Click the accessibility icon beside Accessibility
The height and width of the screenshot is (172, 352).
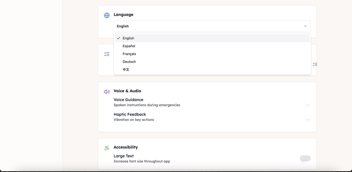click(x=107, y=148)
